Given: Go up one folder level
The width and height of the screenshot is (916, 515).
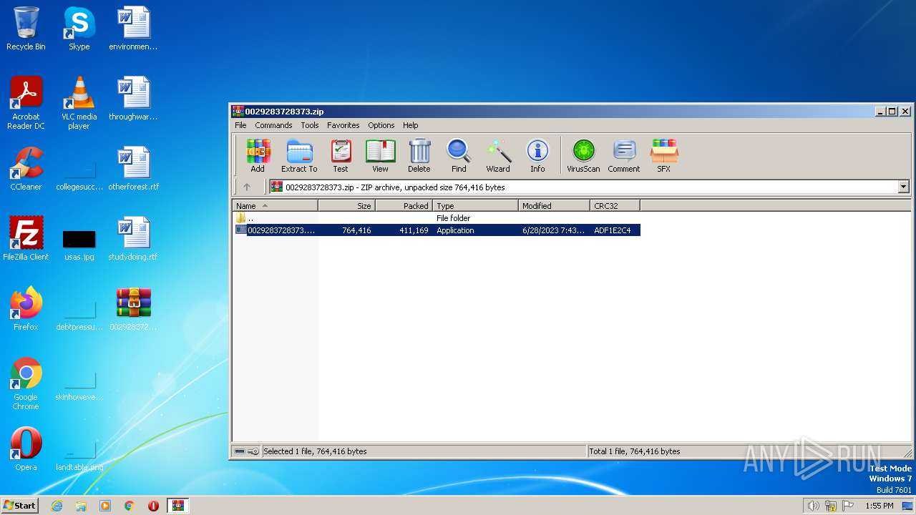Looking at the screenshot, I should [x=247, y=187].
